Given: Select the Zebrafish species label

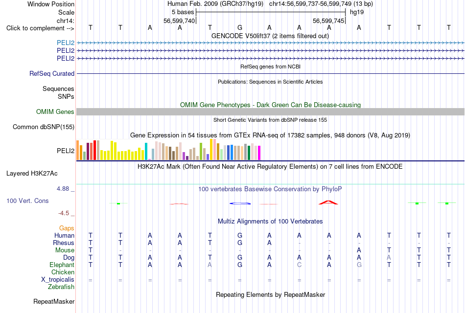Looking at the screenshot, I should tap(61, 287).
